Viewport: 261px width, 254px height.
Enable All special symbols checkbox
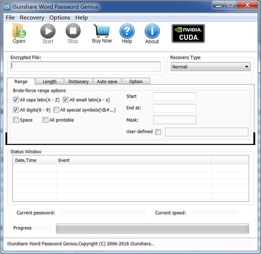click(x=56, y=110)
